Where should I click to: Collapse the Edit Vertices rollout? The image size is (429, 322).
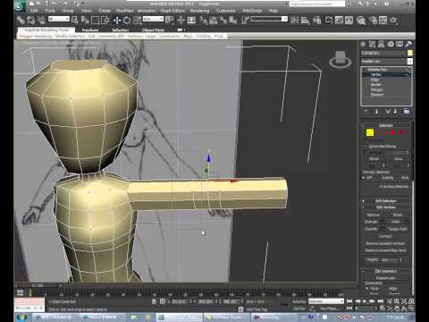[x=386, y=207]
